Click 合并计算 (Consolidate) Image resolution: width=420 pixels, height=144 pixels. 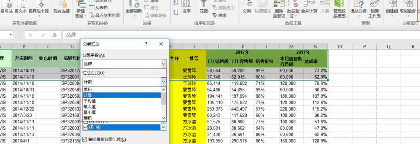coord(309,7)
